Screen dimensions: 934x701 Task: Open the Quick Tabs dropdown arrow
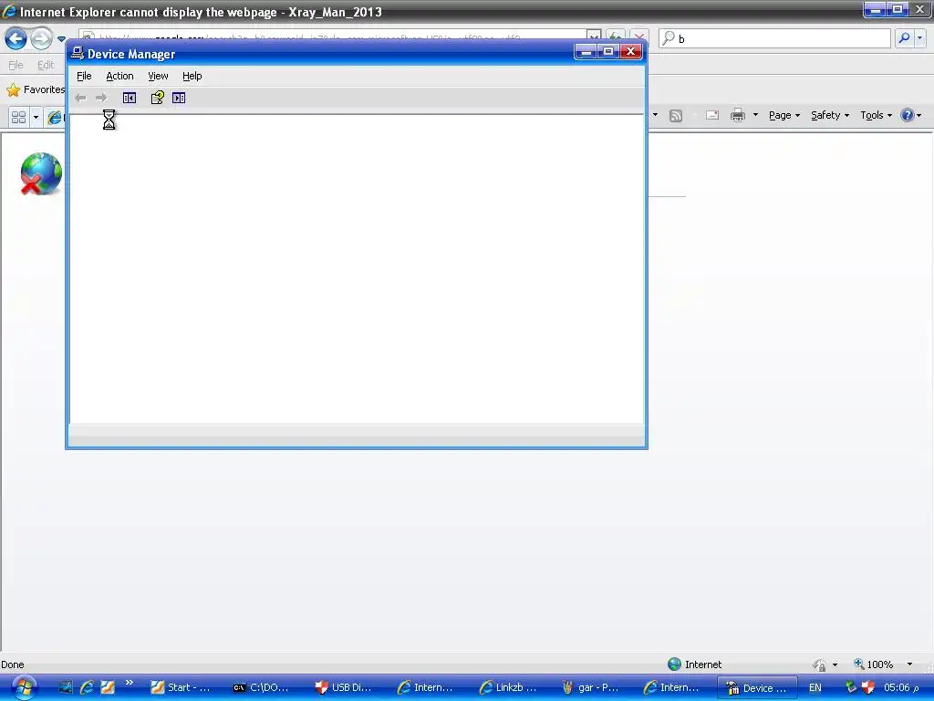click(36, 117)
